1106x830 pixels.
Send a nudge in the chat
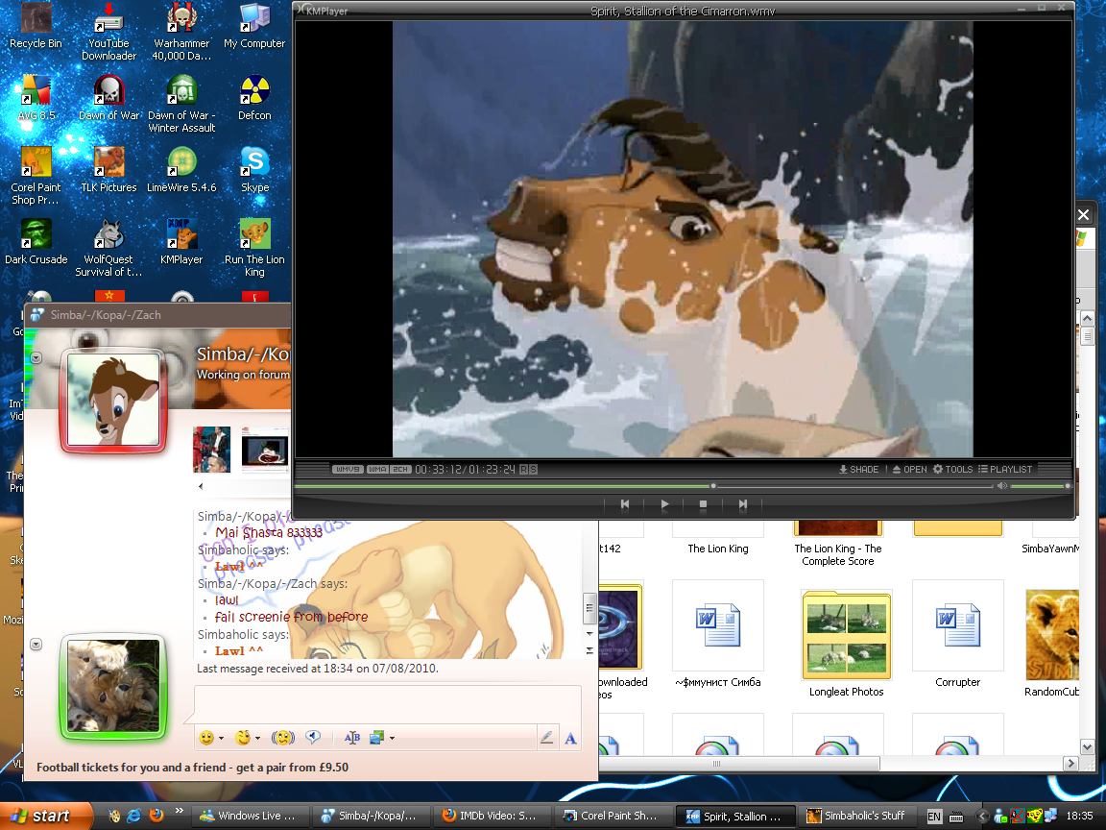click(282, 738)
